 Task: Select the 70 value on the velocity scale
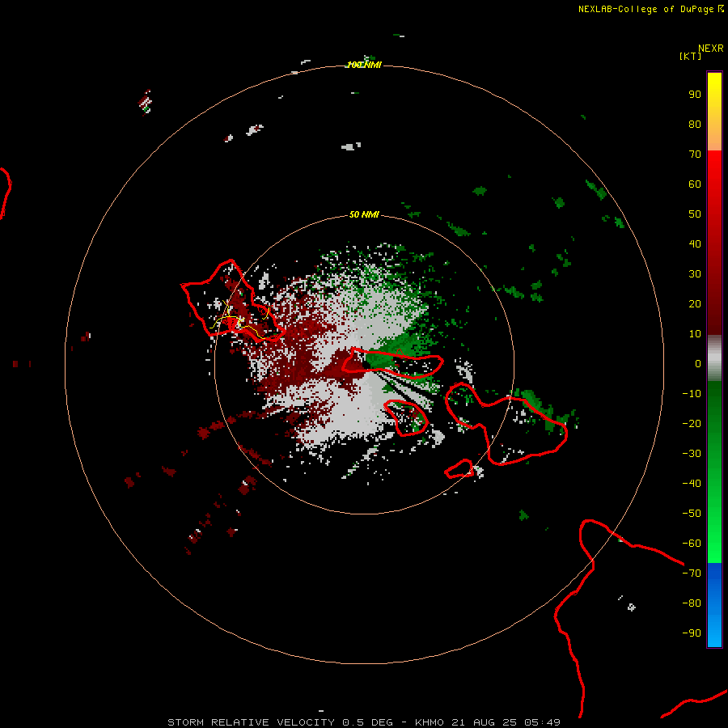click(x=695, y=154)
